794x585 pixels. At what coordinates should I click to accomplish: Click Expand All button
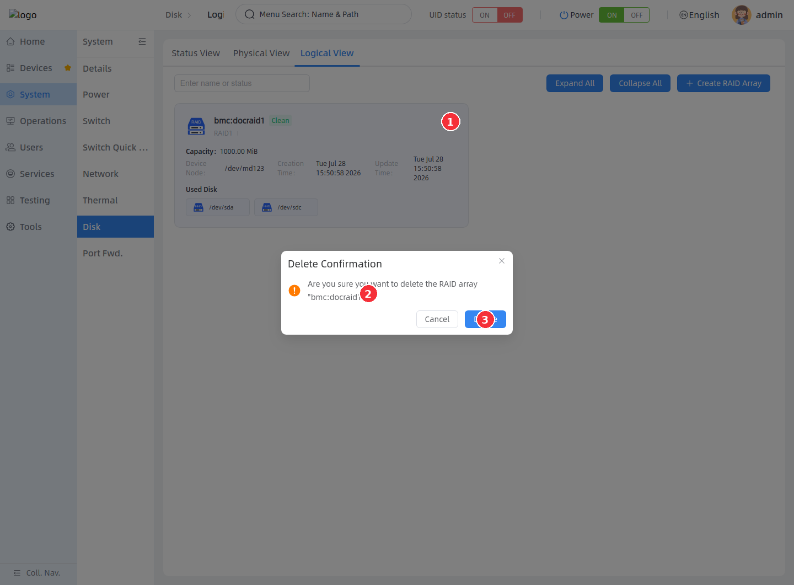click(x=575, y=83)
